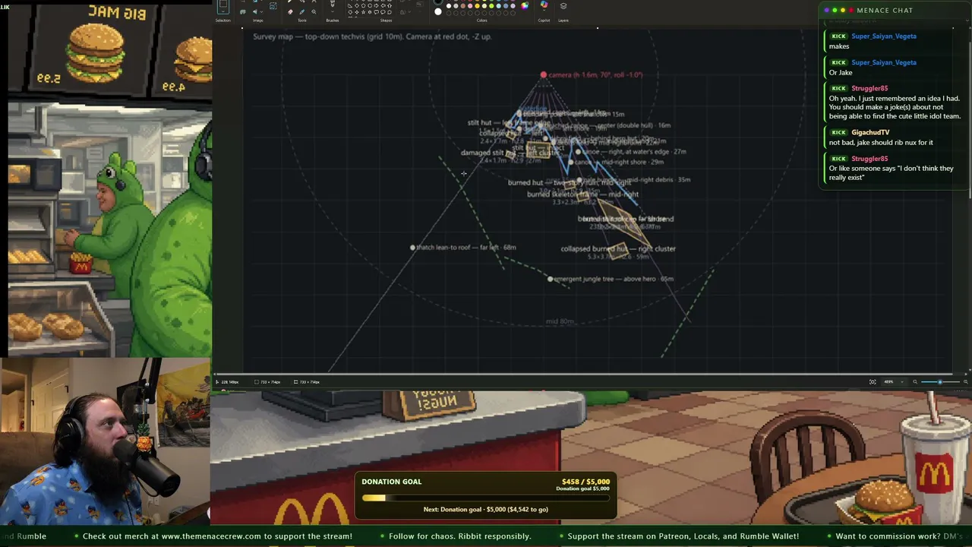972x547 pixels.
Task: Click the 'Follow for chaos. Ribbit responsibly.' ticker
Action: [460, 536]
